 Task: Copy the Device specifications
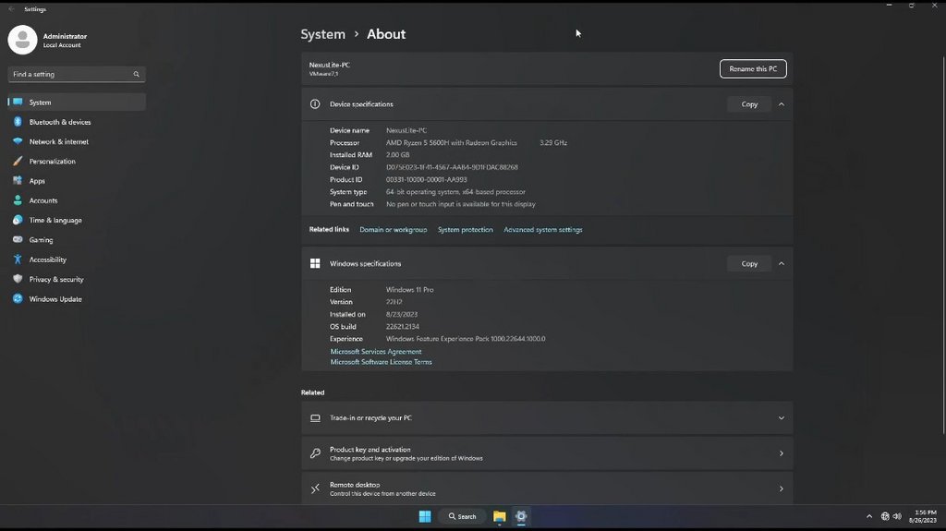tap(749, 104)
